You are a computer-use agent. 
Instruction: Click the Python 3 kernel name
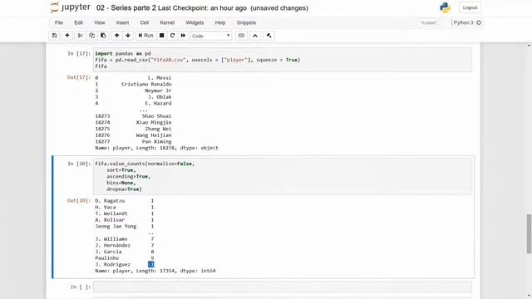pyautogui.click(x=464, y=22)
